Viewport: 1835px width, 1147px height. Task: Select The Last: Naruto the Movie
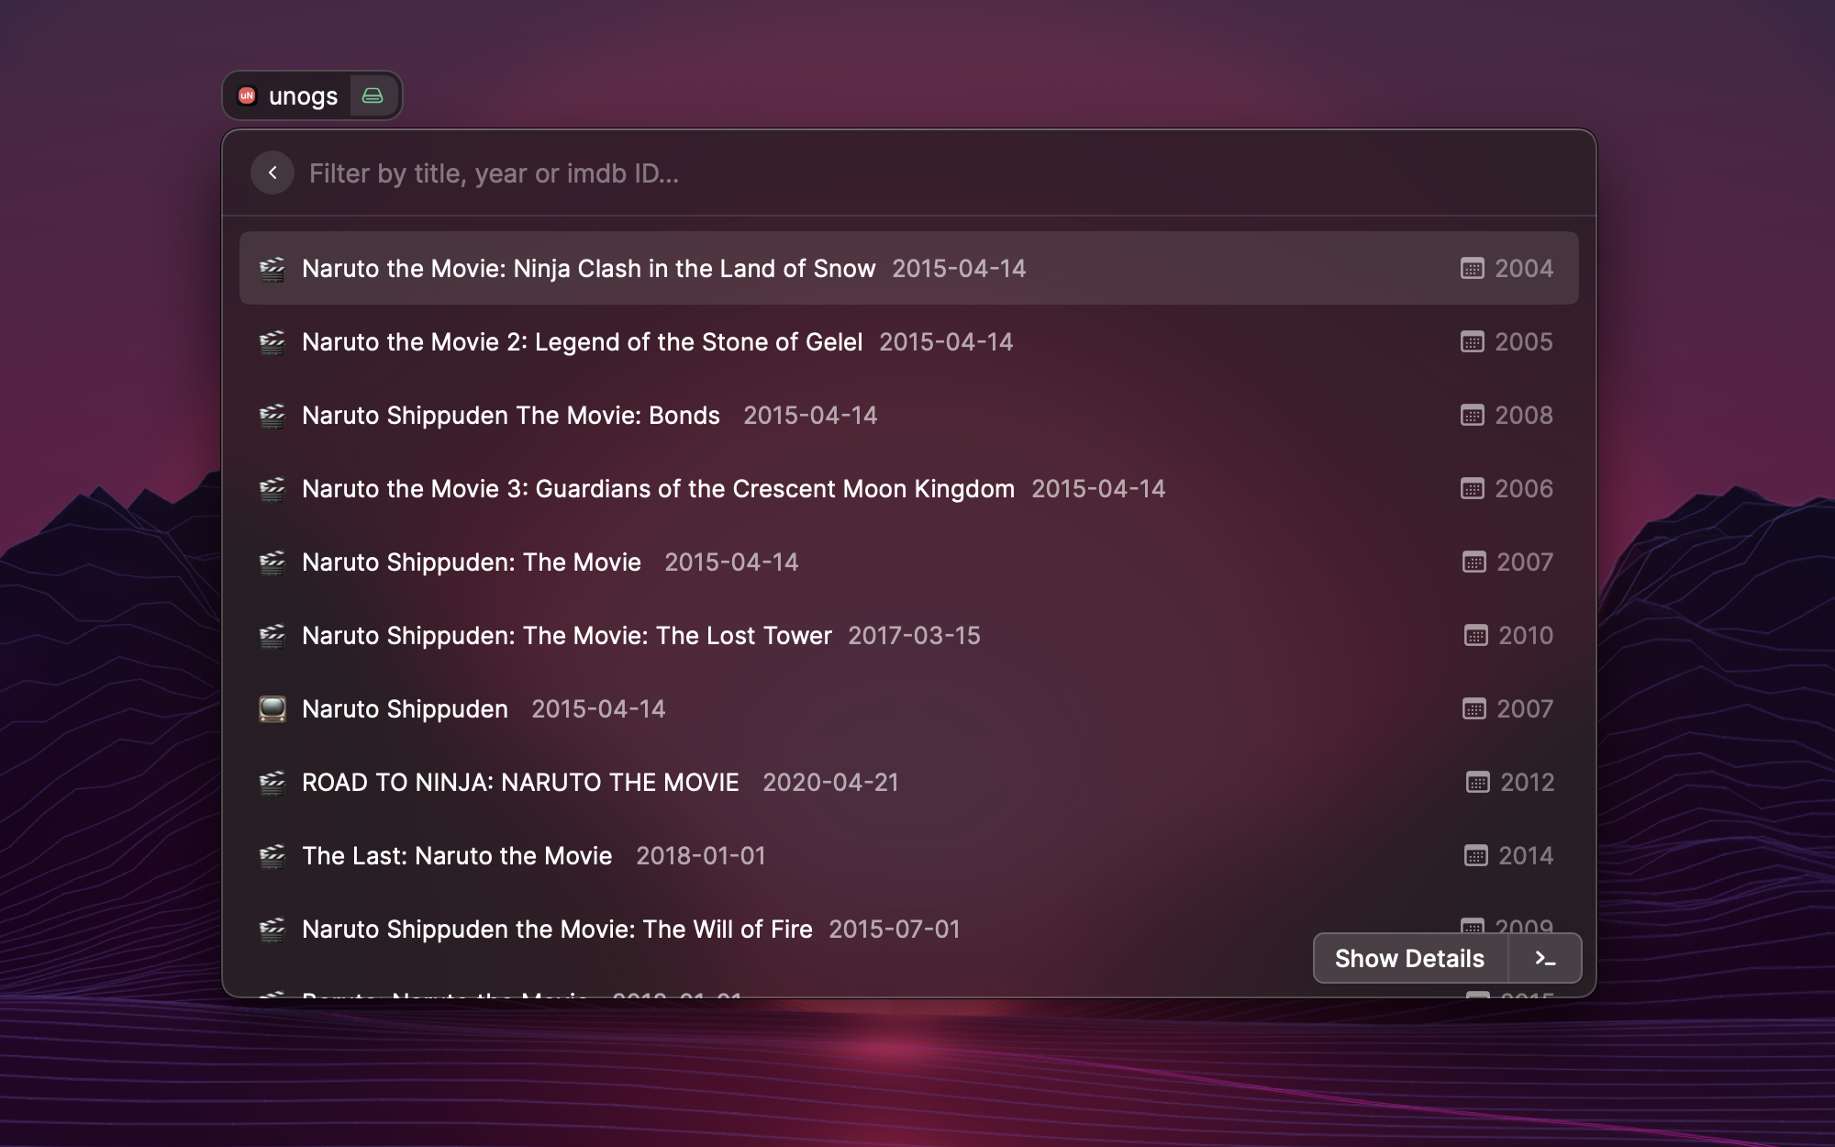click(457, 856)
